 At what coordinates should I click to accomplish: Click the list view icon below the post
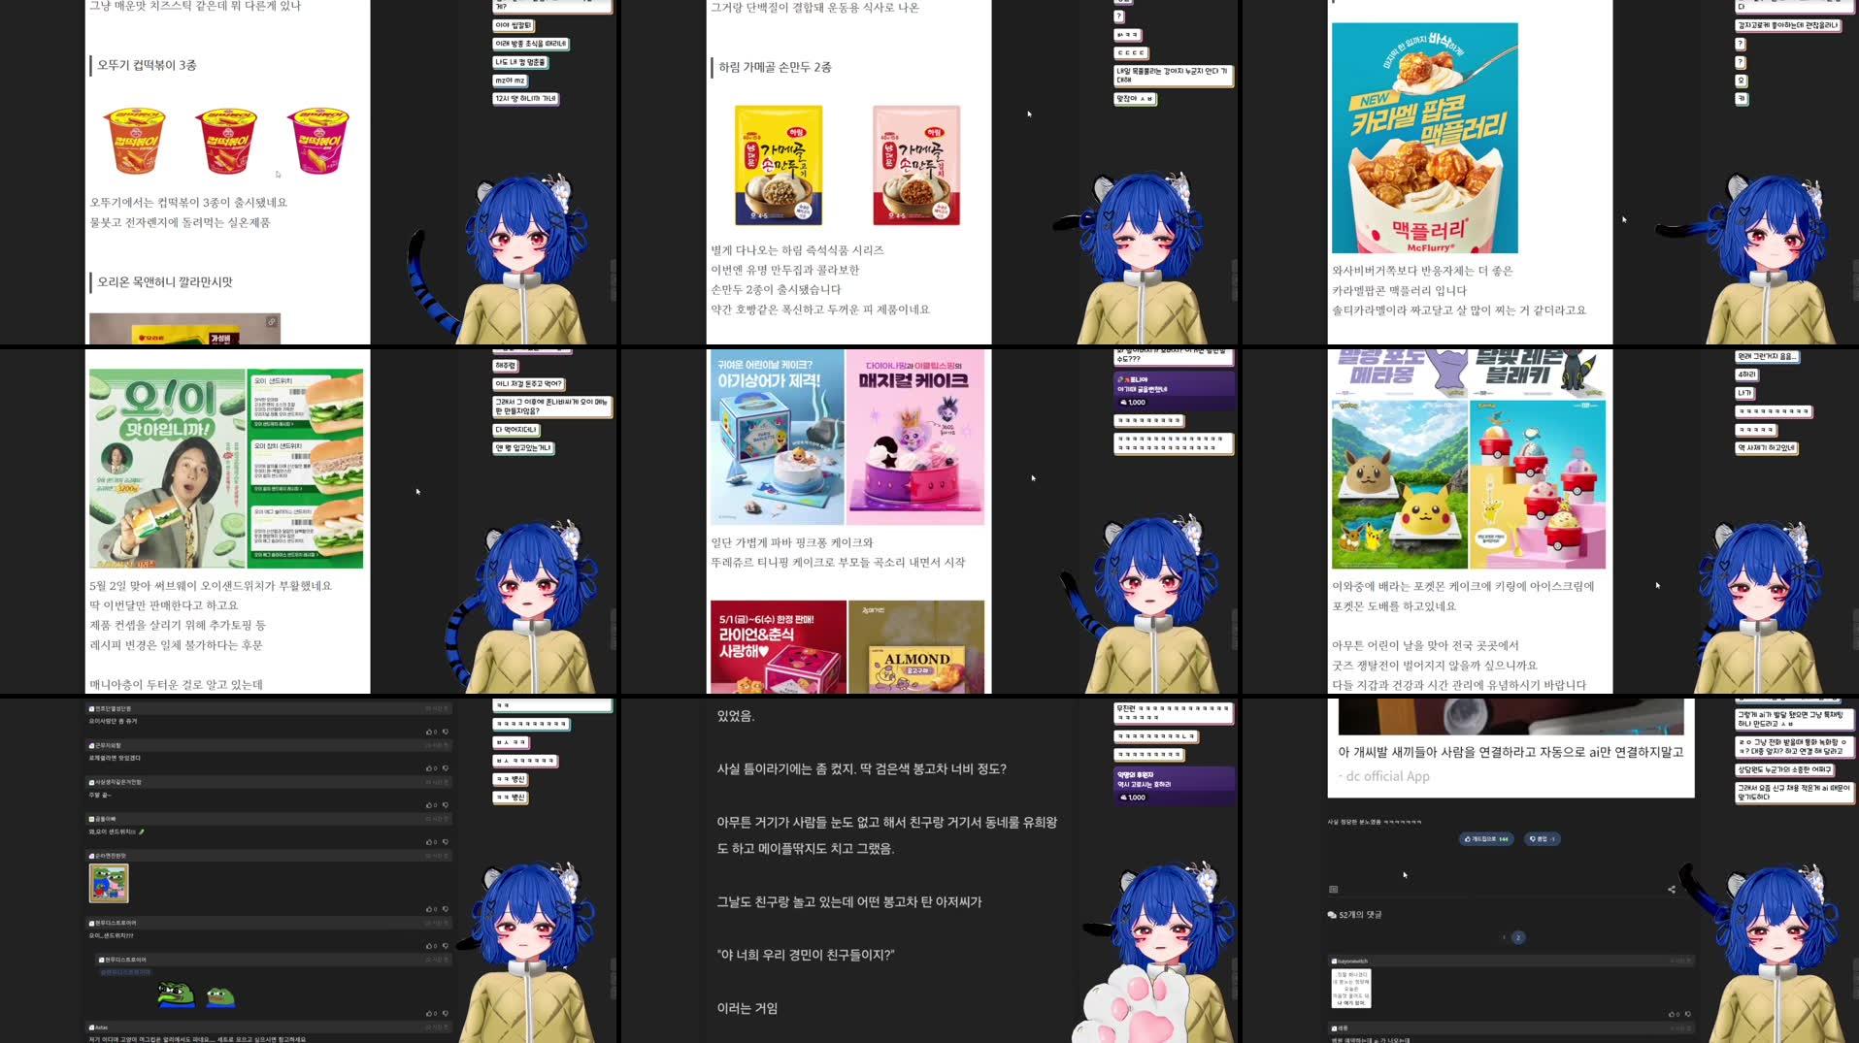pyautogui.click(x=1333, y=889)
